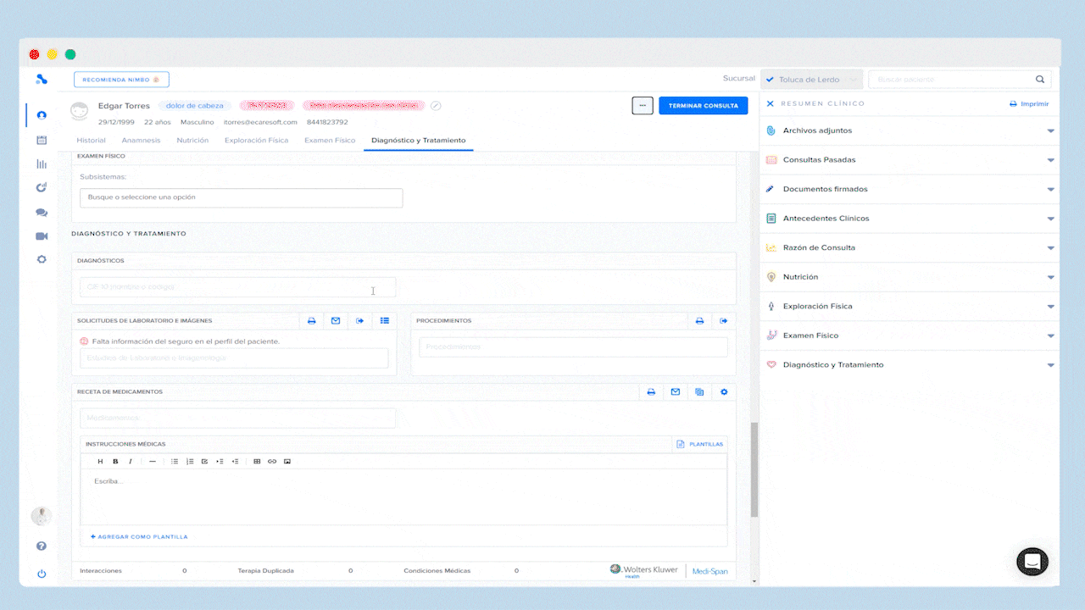This screenshot has width=1085, height=610.
Task: Click the indent button in the editor
Action: tap(220, 462)
